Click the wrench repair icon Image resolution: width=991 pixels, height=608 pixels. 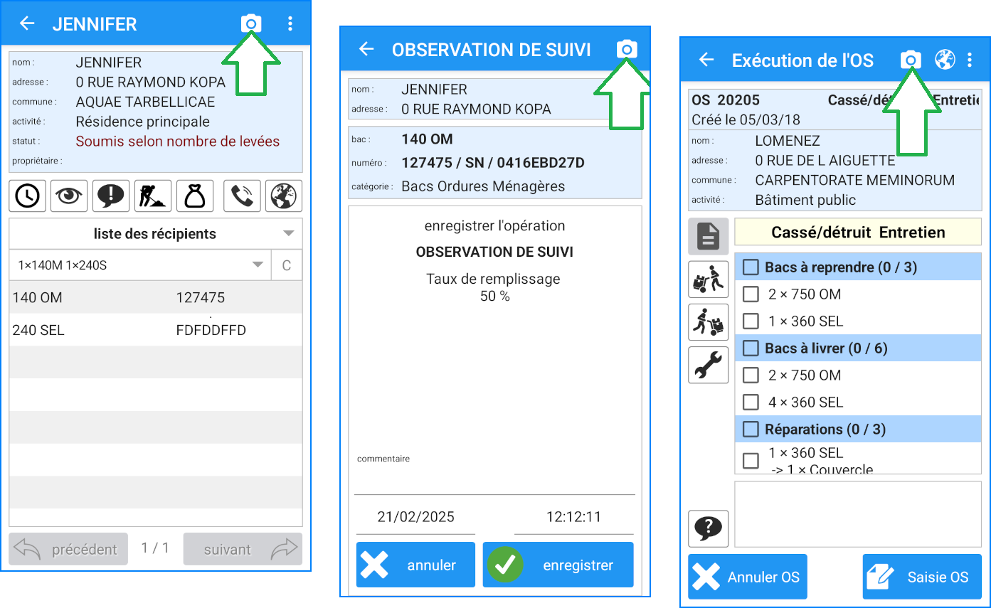pos(708,365)
